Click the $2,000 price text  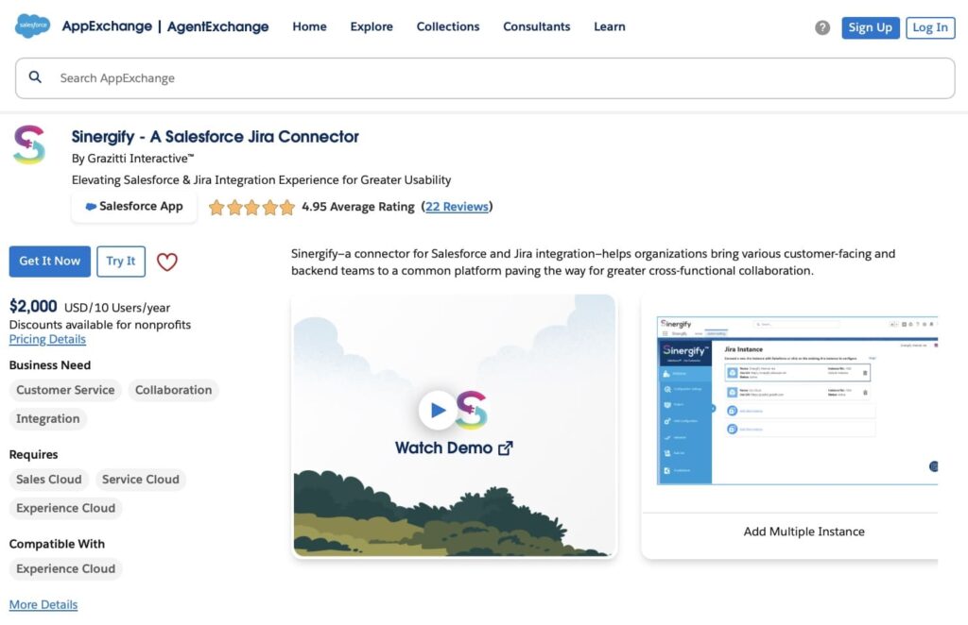[33, 306]
